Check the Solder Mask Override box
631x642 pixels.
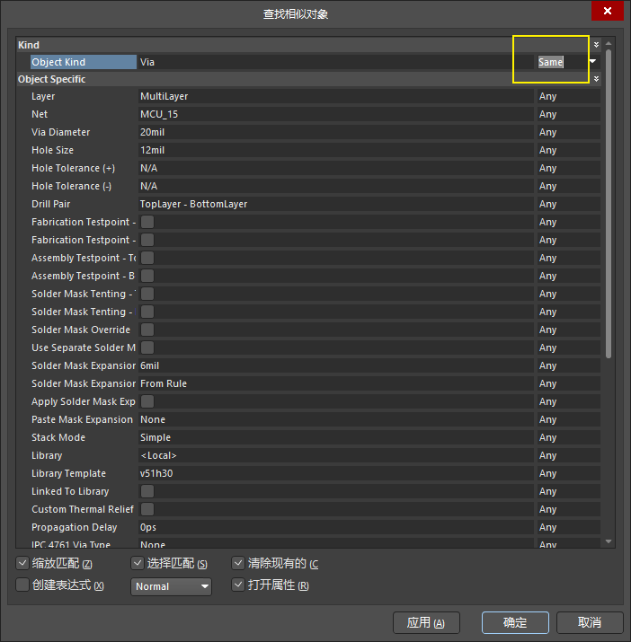(147, 330)
